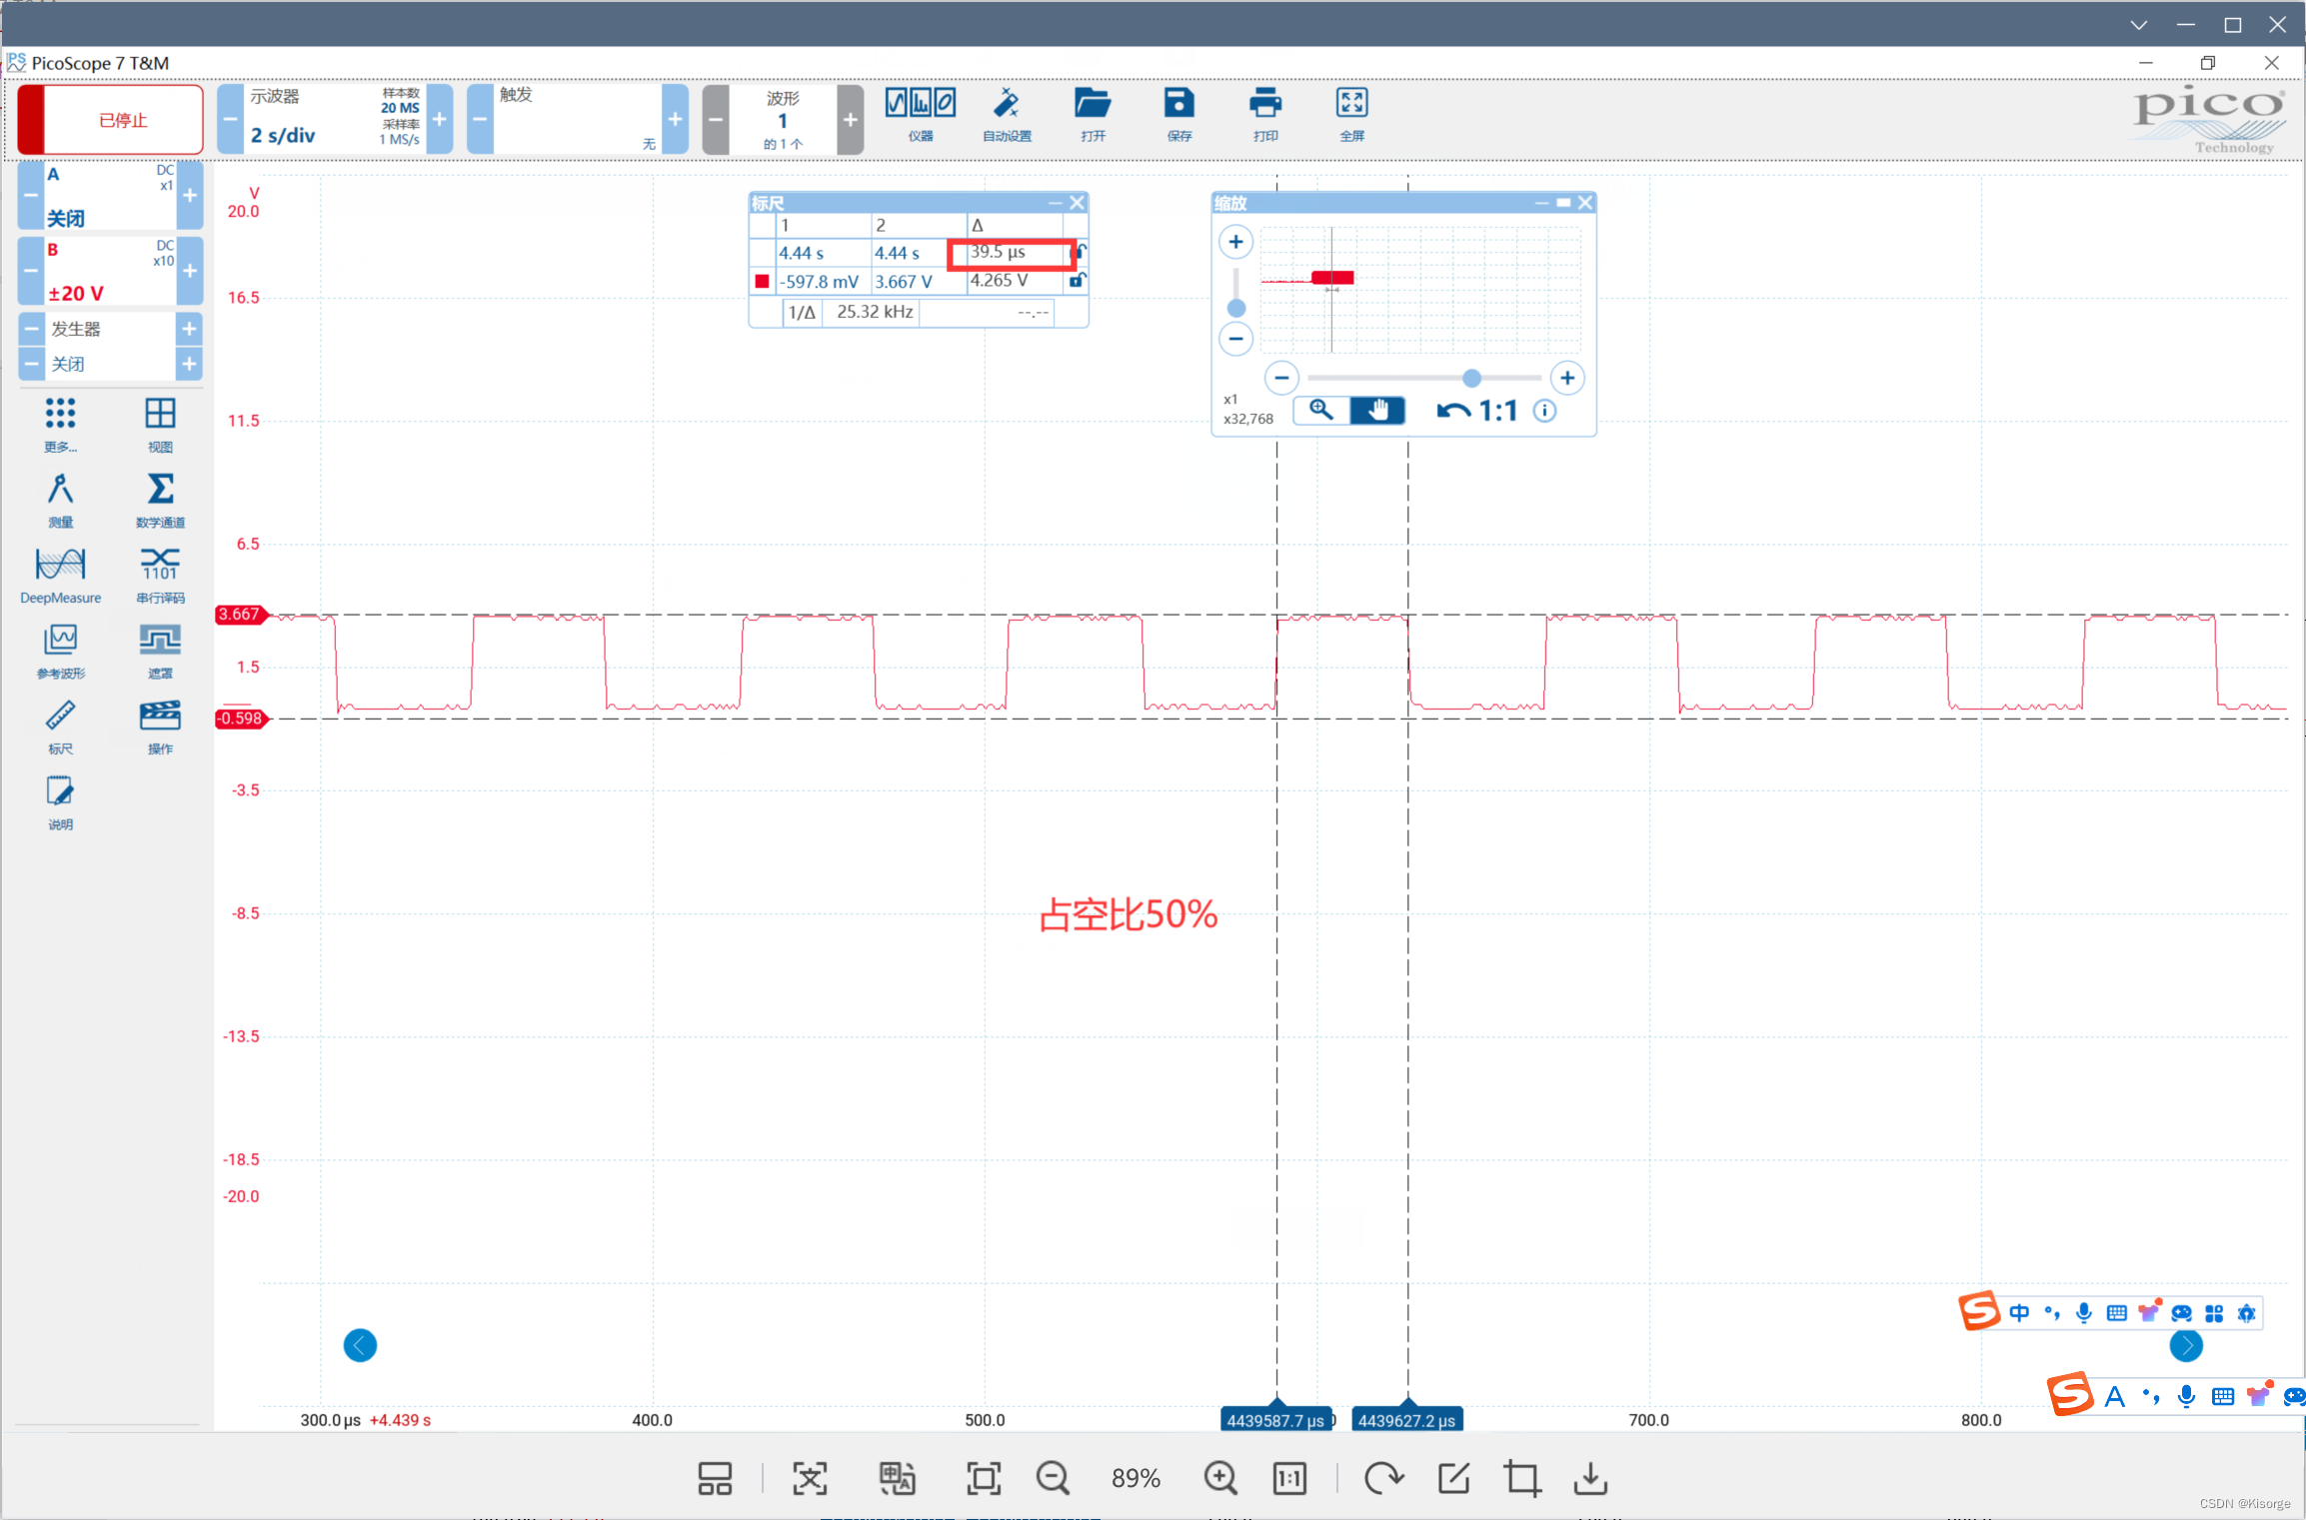Screen dimensions: 2306x1520
Task: Open the signal generator panel
Action: [110, 329]
